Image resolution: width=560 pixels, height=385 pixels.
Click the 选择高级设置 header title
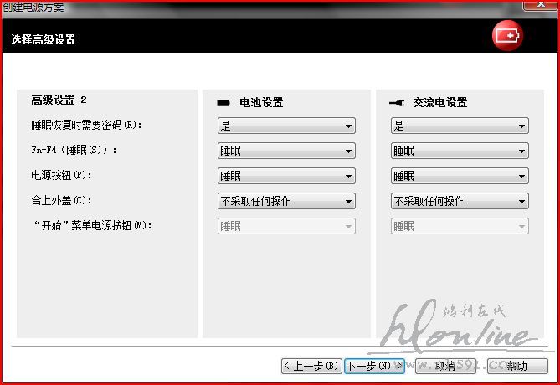tap(44, 39)
